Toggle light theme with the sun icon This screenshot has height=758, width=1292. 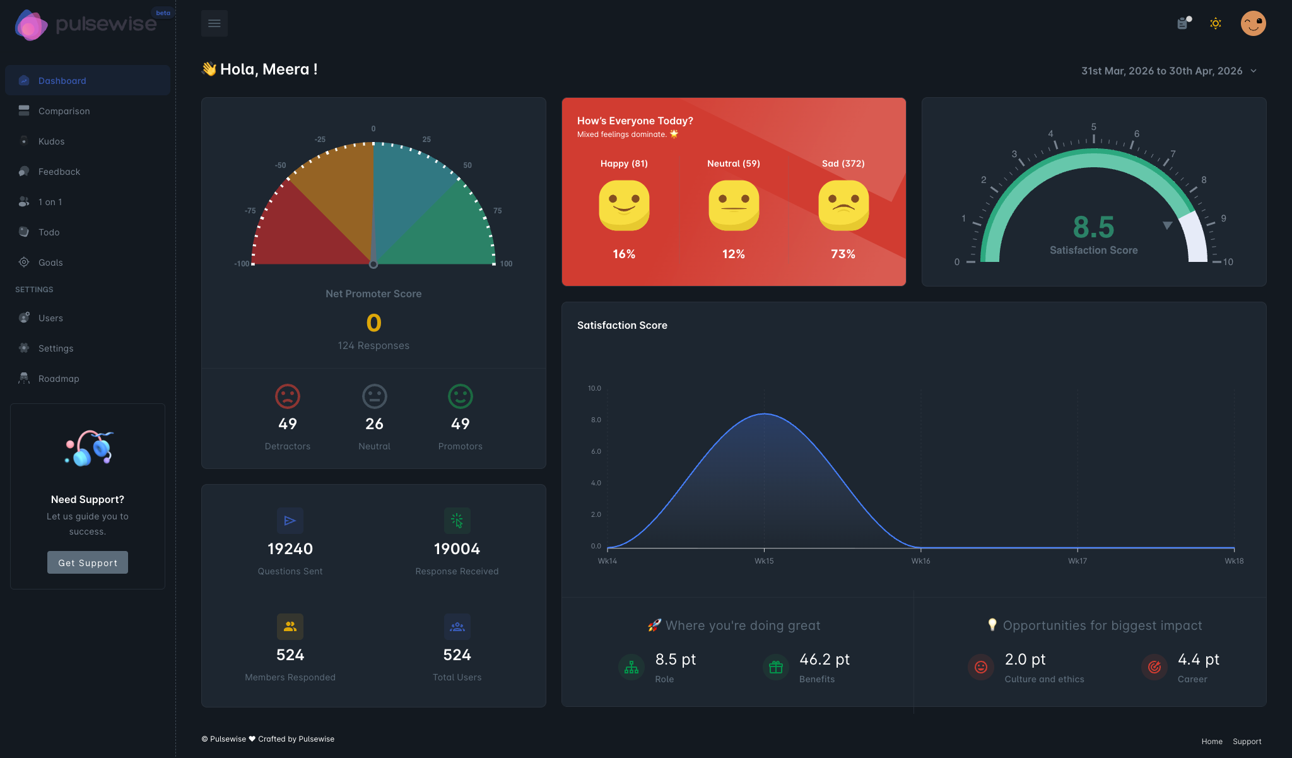1215,23
